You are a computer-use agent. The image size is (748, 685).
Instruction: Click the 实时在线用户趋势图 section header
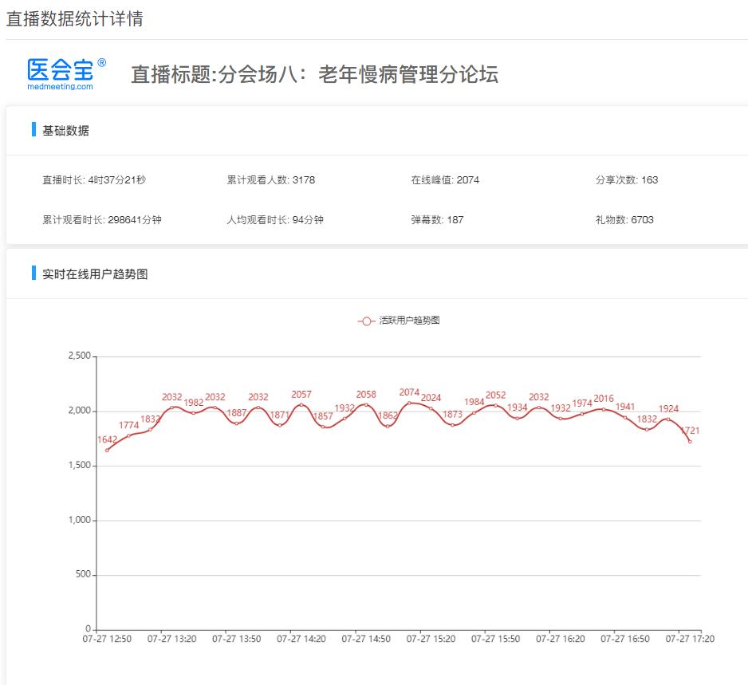pyautogui.click(x=95, y=274)
